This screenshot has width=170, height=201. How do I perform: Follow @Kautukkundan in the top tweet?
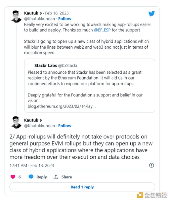pos(65,19)
